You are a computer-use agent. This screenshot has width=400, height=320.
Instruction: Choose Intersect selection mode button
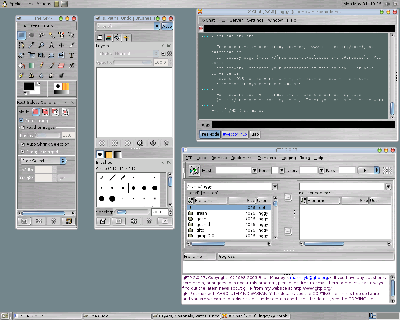pos(65,112)
